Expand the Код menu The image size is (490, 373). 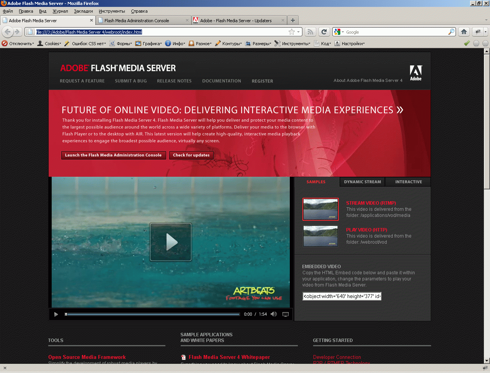click(322, 43)
